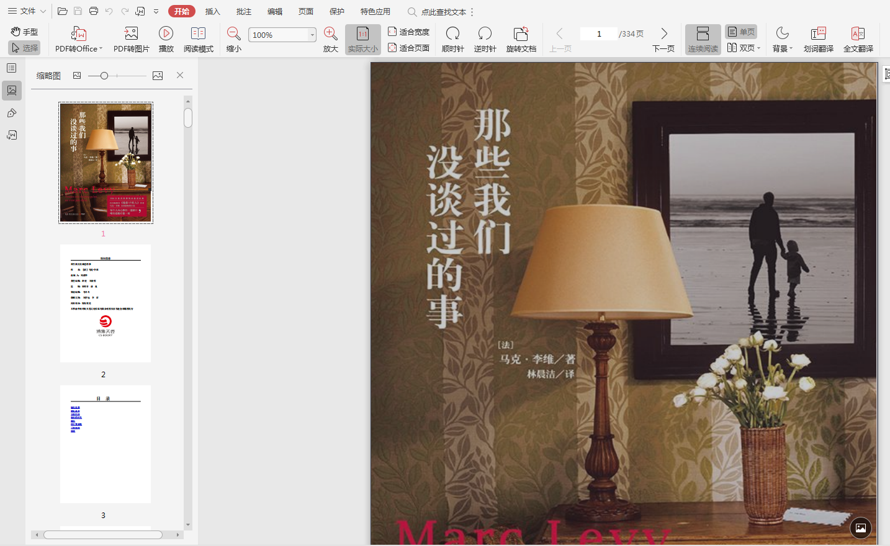Zoom out with 缩小 magnifier

coord(234,40)
